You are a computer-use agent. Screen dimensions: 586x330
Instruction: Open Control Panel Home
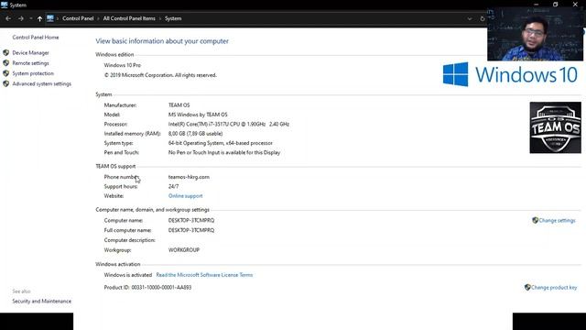coord(36,38)
